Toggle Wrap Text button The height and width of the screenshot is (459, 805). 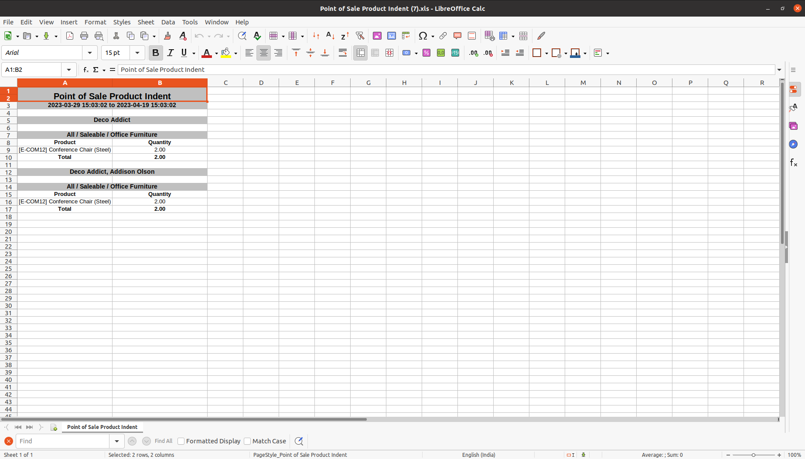343,53
